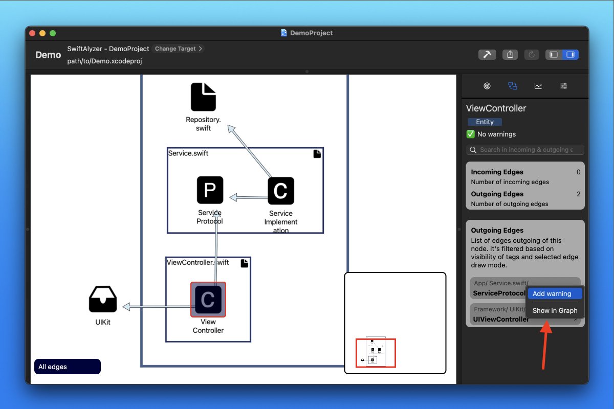Open the edges connections tab icon
The width and height of the screenshot is (614, 409).
(513, 86)
